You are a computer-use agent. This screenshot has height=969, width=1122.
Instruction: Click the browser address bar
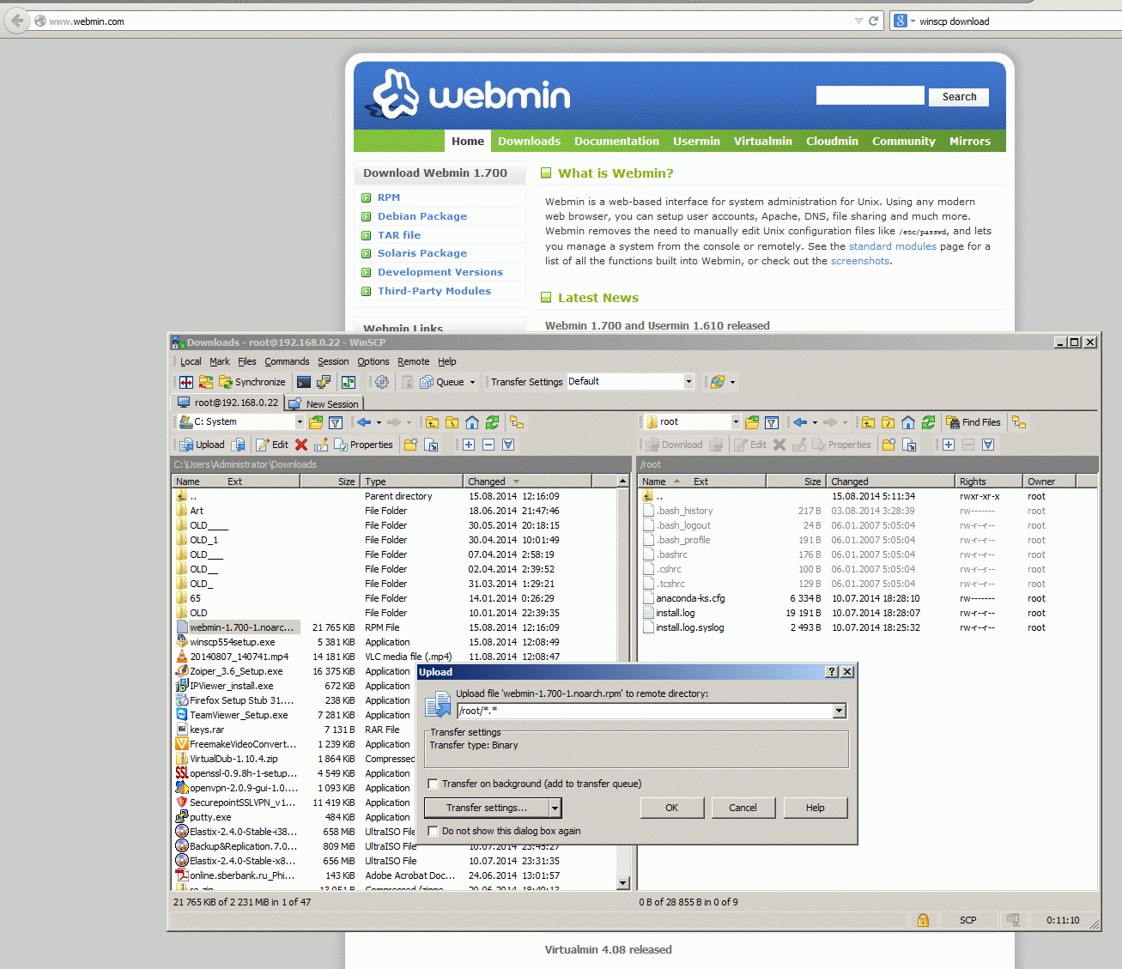[446, 21]
